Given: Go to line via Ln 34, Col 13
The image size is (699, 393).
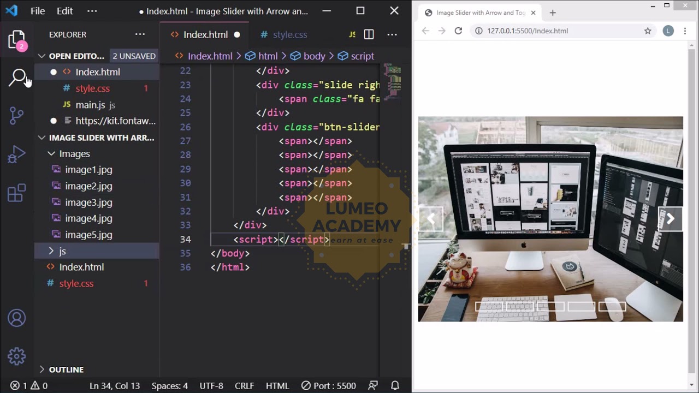Looking at the screenshot, I should [x=115, y=386].
